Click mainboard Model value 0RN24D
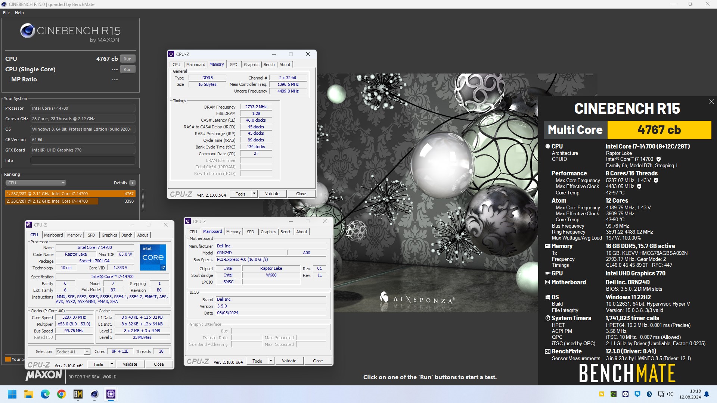The image size is (717, 403). (x=251, y=253)
